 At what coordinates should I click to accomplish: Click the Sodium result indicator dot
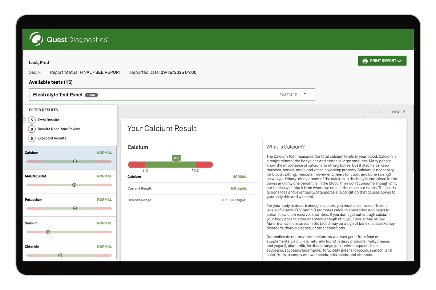click(x=48, y=232)
